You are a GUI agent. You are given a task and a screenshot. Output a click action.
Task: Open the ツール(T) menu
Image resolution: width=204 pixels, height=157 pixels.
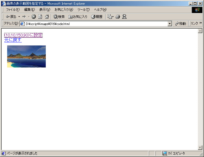click(x=84, y=10)
